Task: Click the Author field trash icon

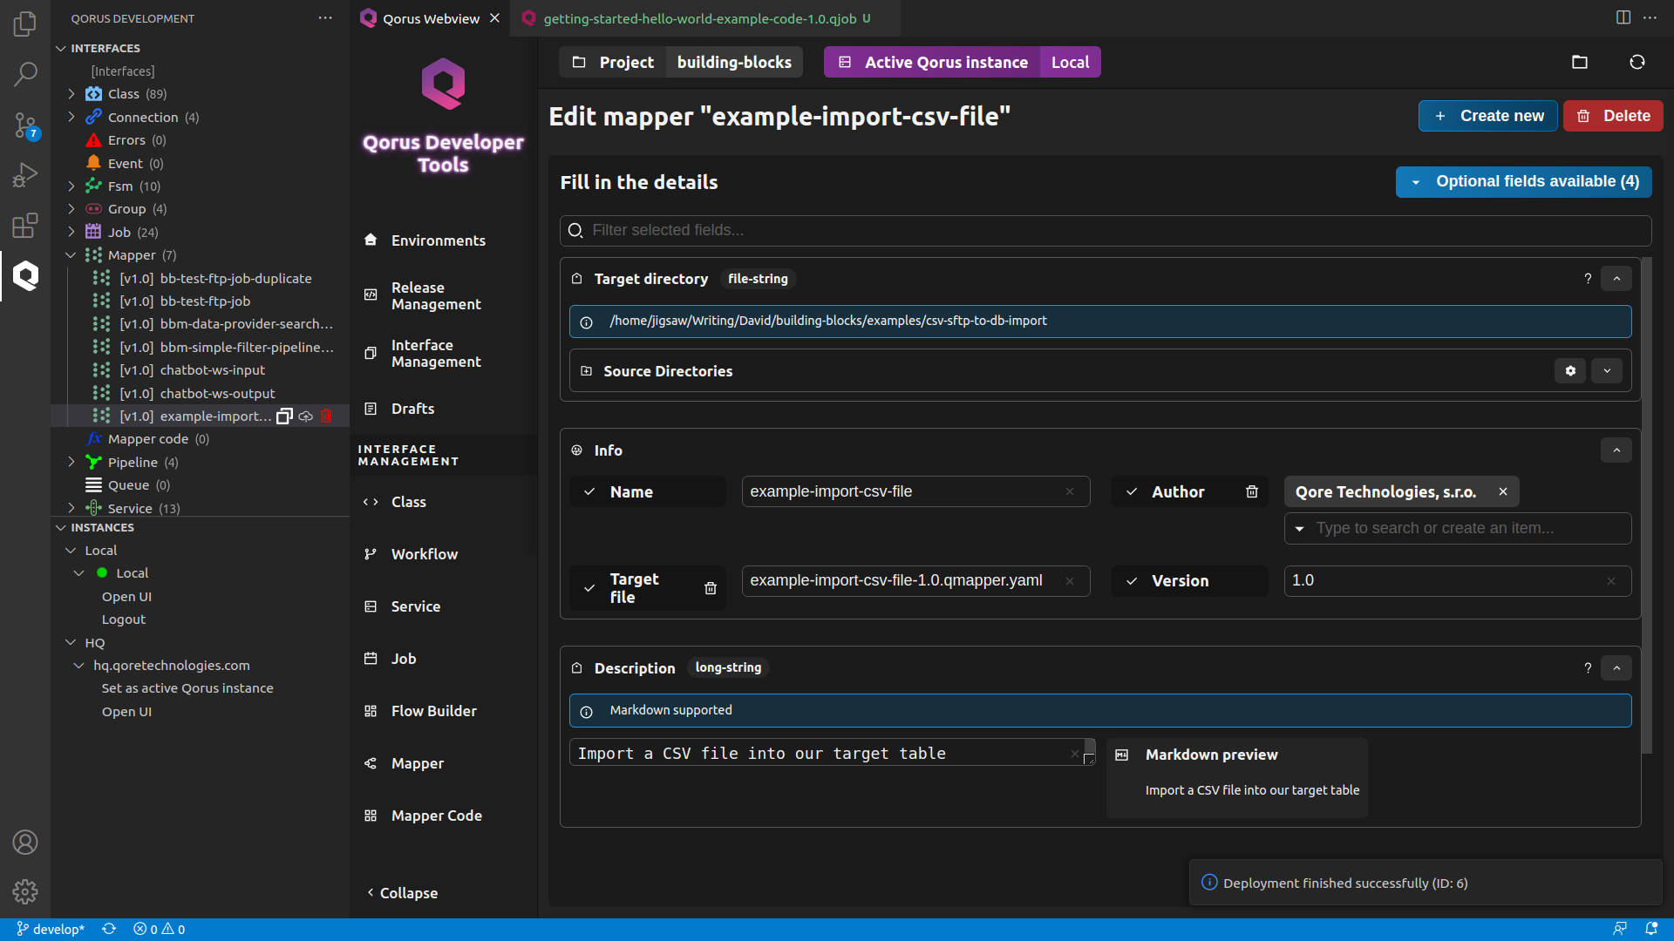Action: tap(1251, 491)
